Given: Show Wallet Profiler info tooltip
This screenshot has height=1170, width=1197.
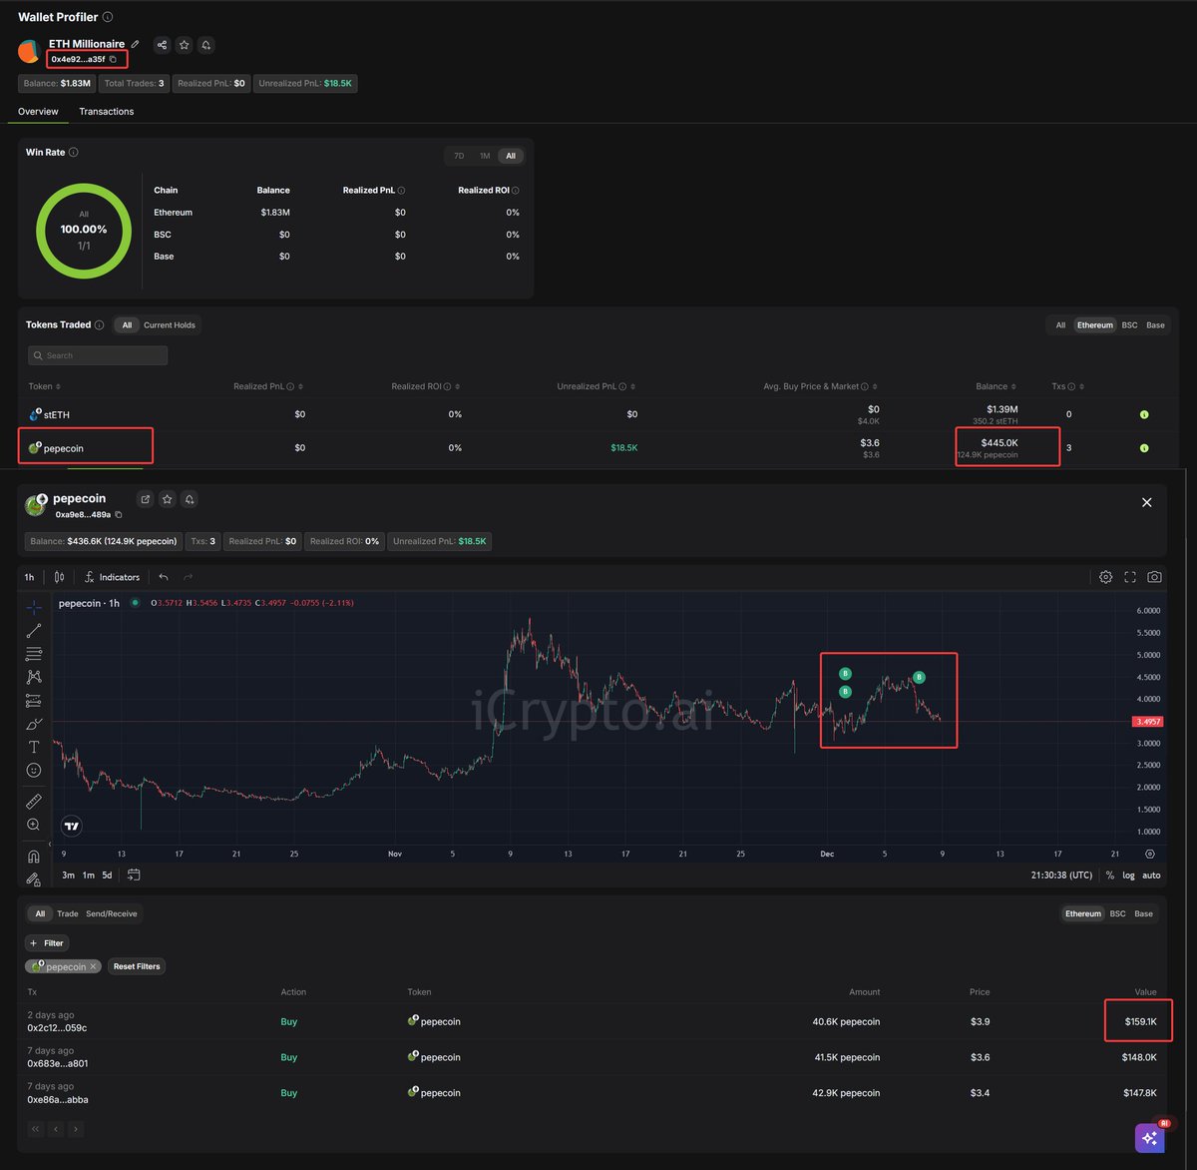Looking at the screenshot, I should (108, 17).
